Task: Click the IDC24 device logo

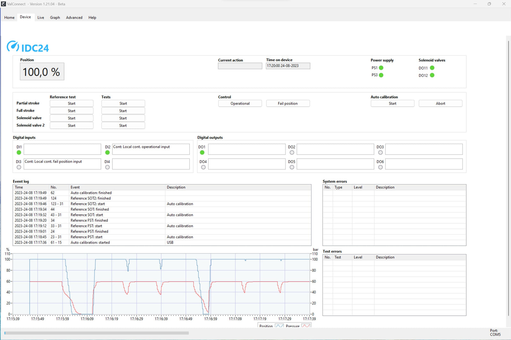Action: [x=28, y=47]
